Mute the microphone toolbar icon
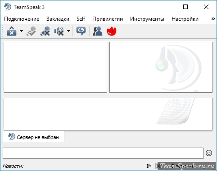 click(45, 31)
